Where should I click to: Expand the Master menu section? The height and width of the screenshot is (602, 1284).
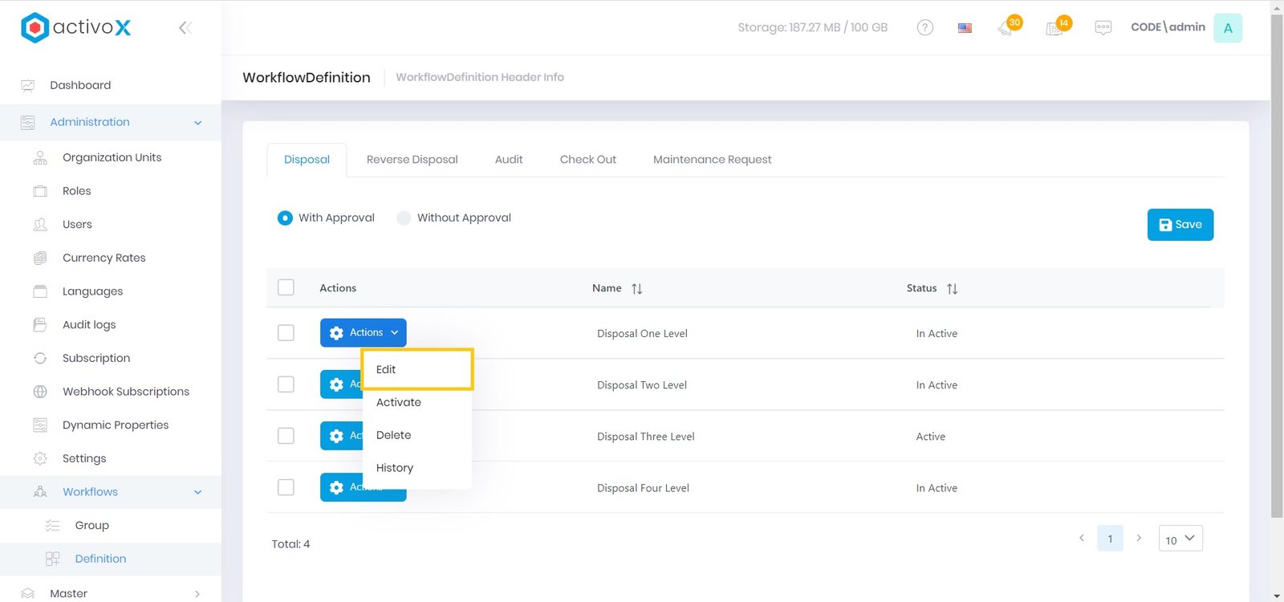(x=197, y=594)
